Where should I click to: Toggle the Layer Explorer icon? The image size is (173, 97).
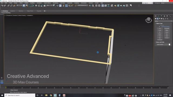(99, 6)
